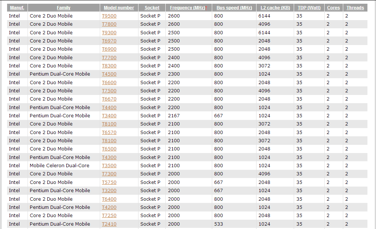Open the T3500 model link

[109, 165]
